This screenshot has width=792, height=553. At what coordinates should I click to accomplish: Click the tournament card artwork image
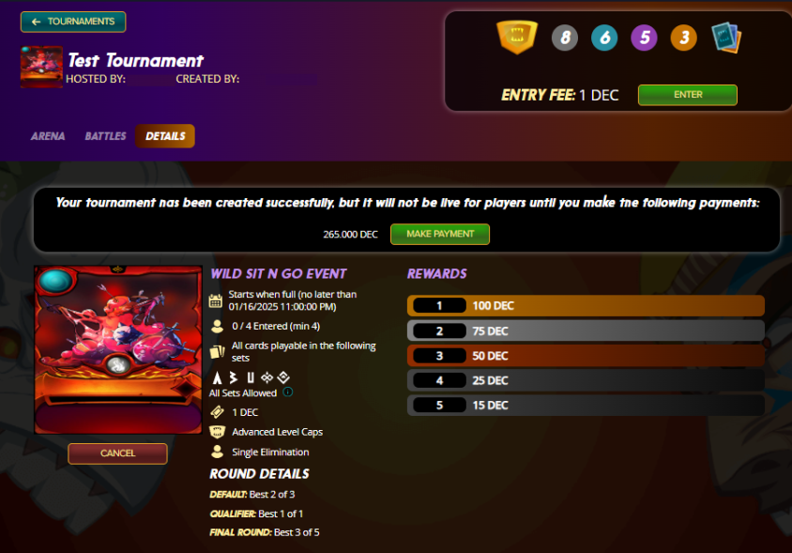[118, 350]
